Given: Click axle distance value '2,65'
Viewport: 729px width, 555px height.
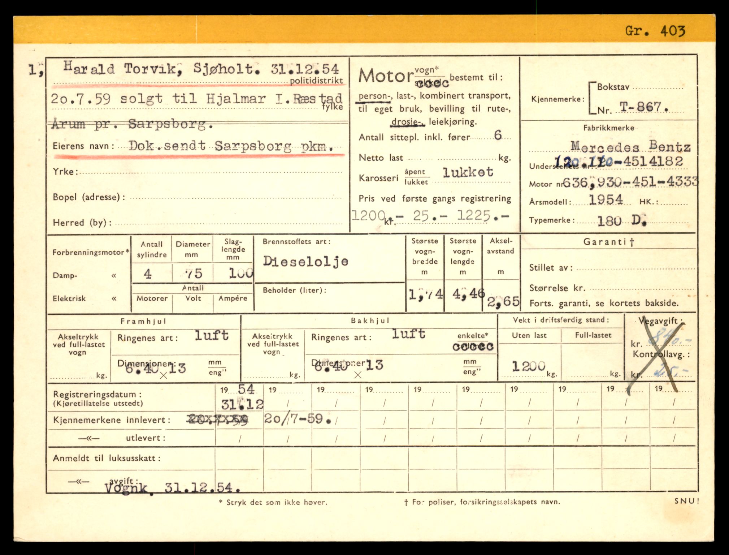Looking at the screenshot, I should (503, 301).
